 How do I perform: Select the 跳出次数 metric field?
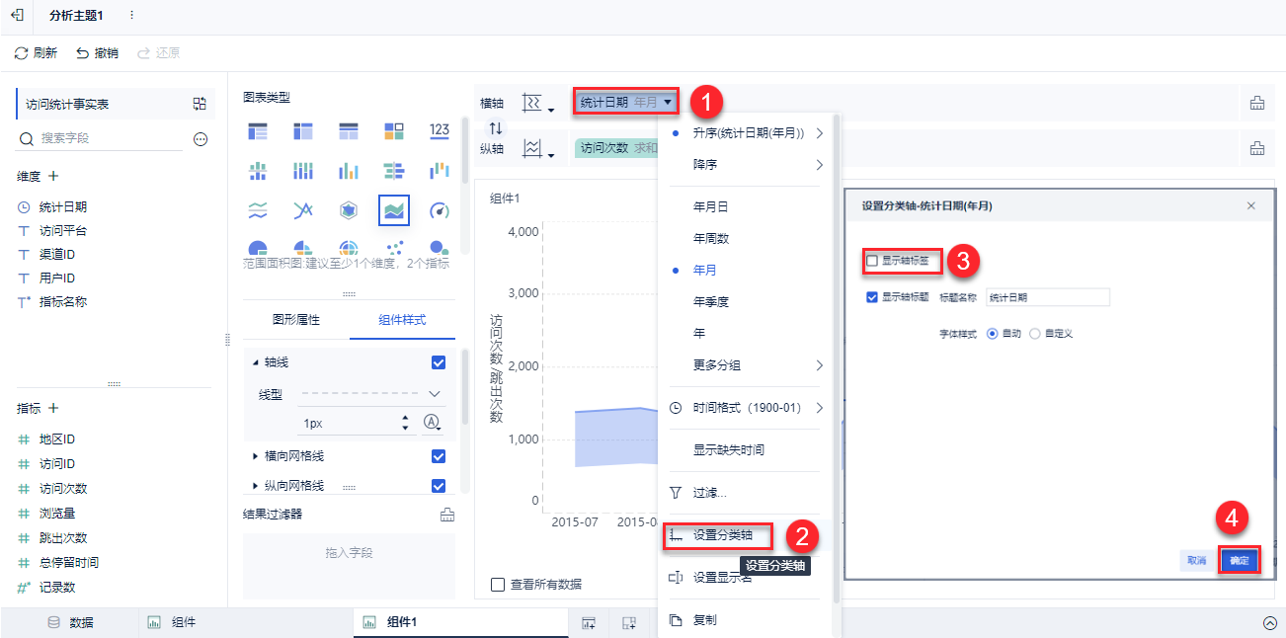[x=63, y=538]
